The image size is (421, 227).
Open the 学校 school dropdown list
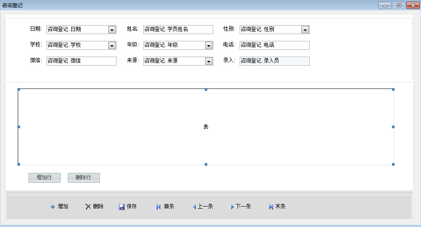click(x=112, y=46)
